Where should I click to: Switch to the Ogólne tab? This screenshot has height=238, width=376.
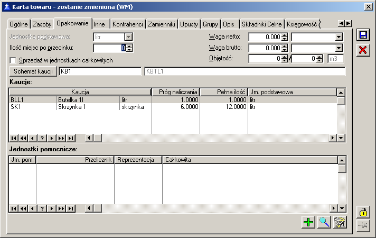[18, 24]
